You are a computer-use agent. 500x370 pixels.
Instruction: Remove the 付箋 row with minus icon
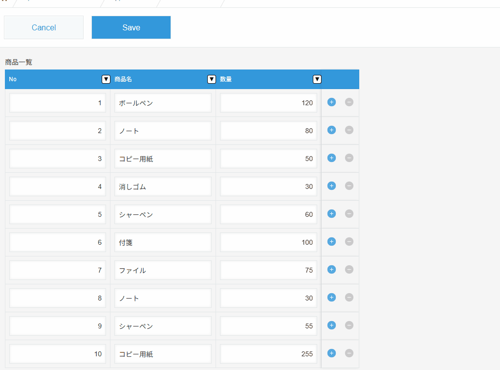coord(349,242)
